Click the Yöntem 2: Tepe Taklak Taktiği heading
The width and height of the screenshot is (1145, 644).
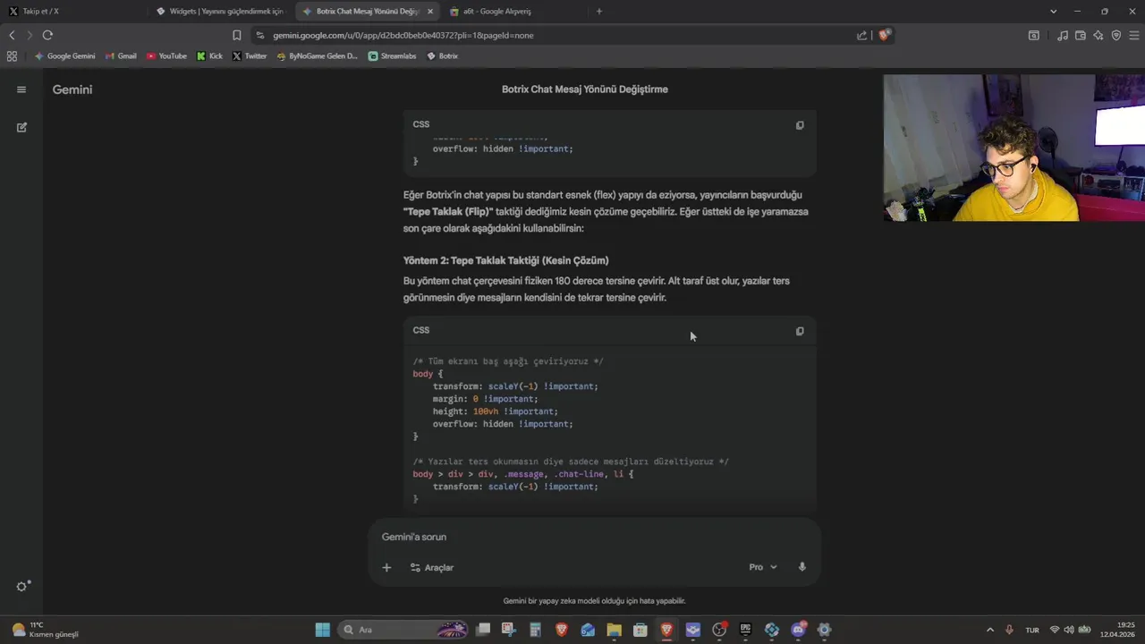[506, 260]
